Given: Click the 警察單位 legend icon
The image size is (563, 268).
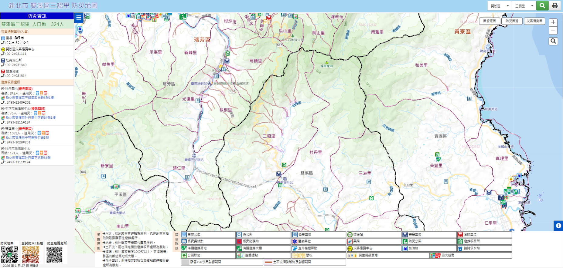Looking at the screenshot, I should pyautogui.click(x=405, y=235).
